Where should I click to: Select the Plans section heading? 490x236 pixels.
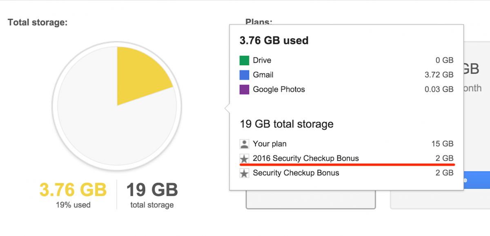pyautogui.click(x=258, y=22)
